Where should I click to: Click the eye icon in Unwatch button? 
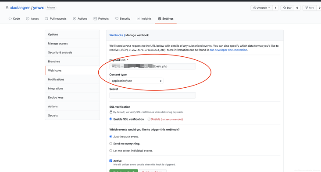[x=255, y=8]
